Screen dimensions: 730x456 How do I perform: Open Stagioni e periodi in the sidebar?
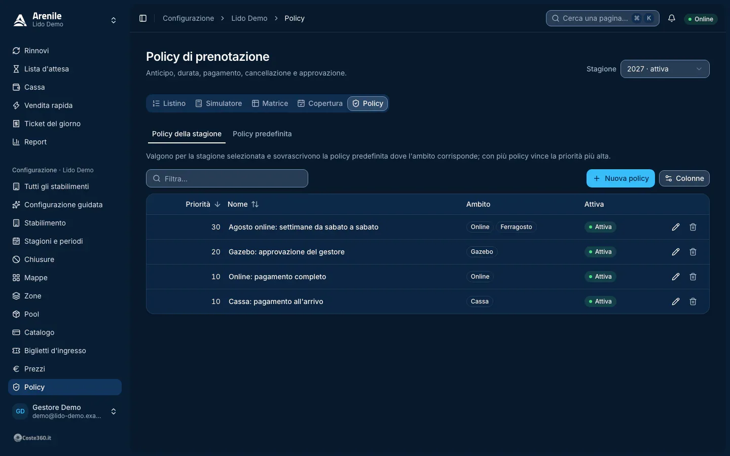click(65, 241)
